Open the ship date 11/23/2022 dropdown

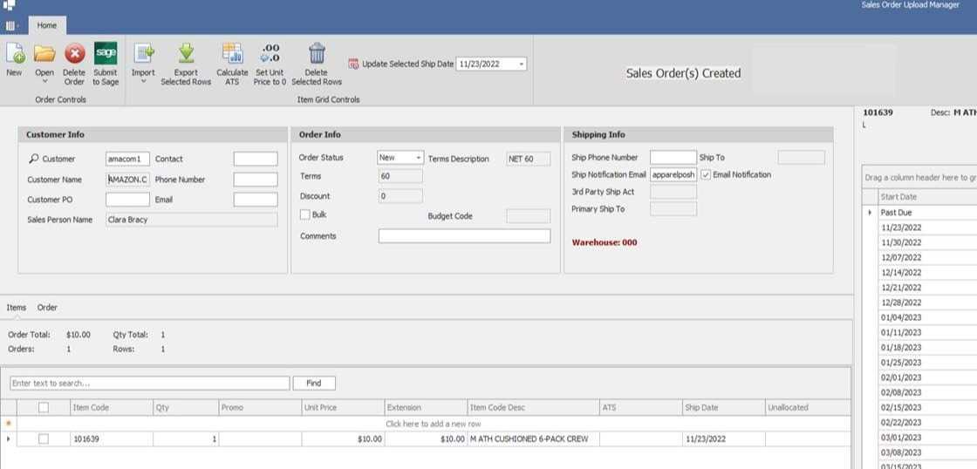point(521,64)
